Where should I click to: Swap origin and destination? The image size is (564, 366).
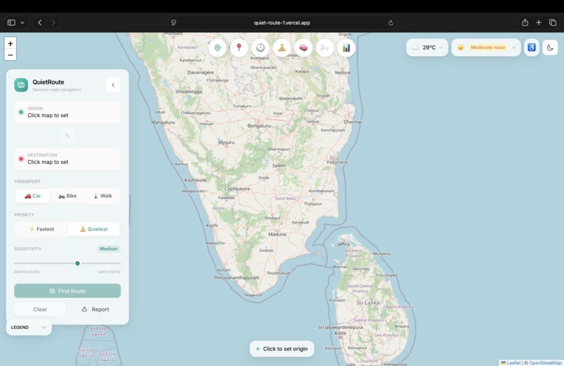pos(67,136)
